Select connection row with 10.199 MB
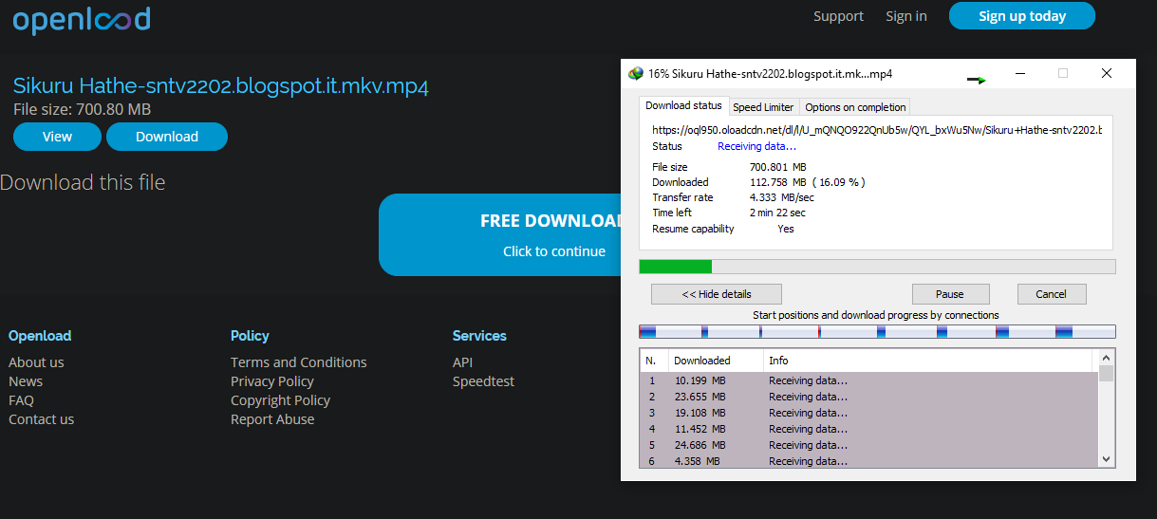Viewport: 1157px width, 519px height. click(x=868, y=380)
